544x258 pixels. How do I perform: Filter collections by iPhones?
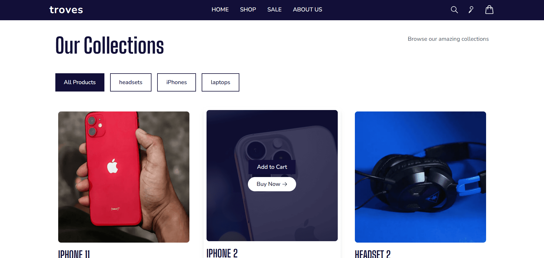coord(177,82)
